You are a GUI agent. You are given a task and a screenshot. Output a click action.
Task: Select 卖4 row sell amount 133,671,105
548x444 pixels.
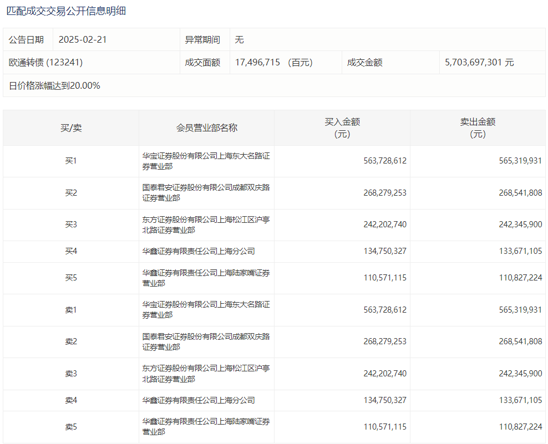point(520,400)
